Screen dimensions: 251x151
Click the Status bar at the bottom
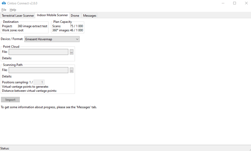pyautogui.click(x=125, y=148)
